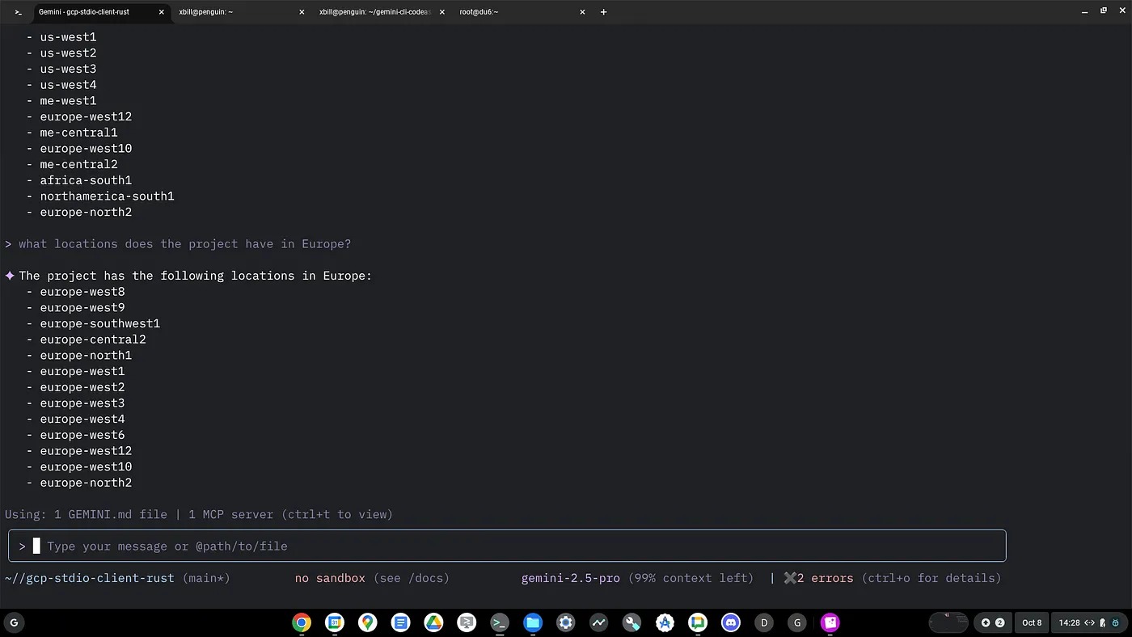Close the Gemini gcp-stdio-client-rust tab

[162, 12]
